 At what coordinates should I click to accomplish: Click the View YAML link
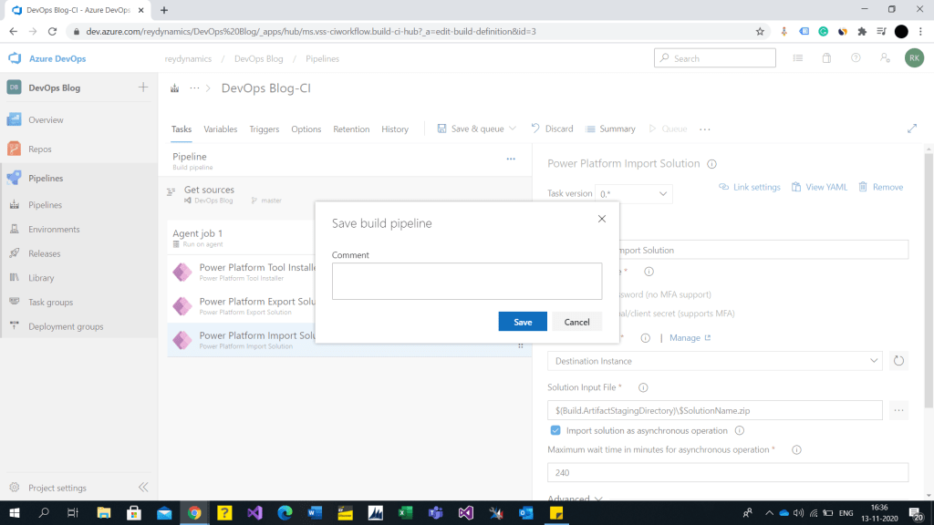click(x=819, y=187)
